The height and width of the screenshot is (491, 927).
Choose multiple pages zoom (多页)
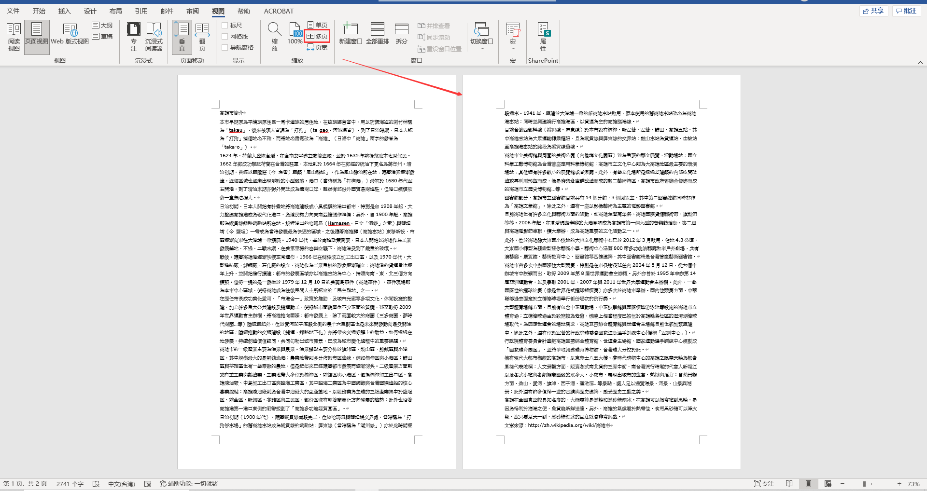(317, 36)
